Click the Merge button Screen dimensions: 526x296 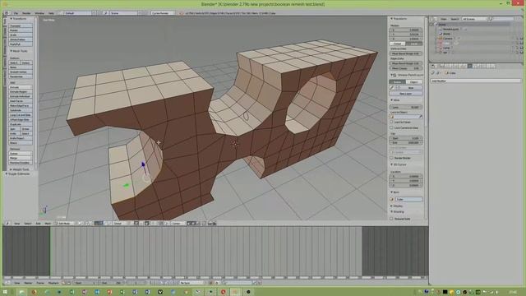coord(21,158)
